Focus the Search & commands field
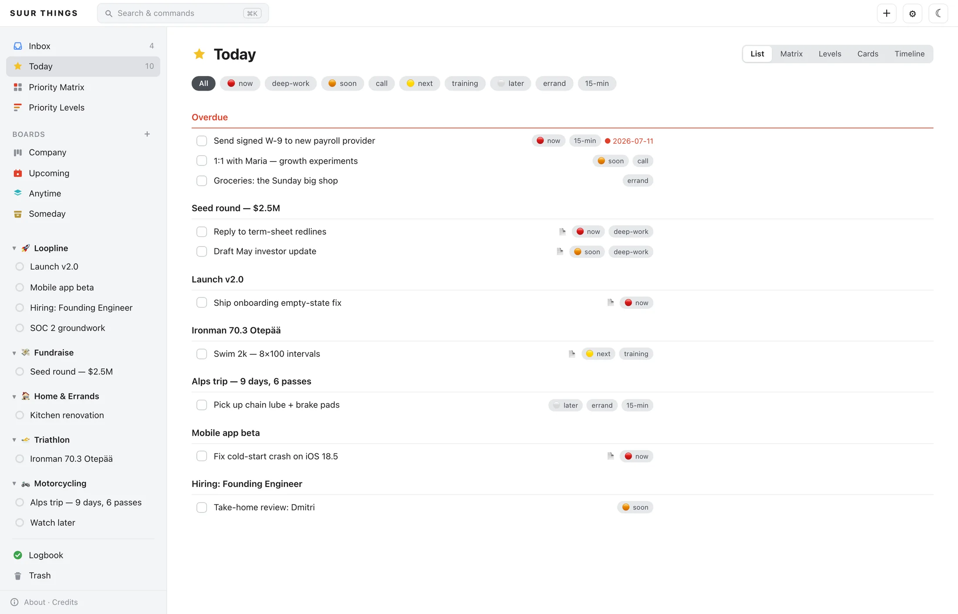The image size is (958, 614). [x=183, y=13]
